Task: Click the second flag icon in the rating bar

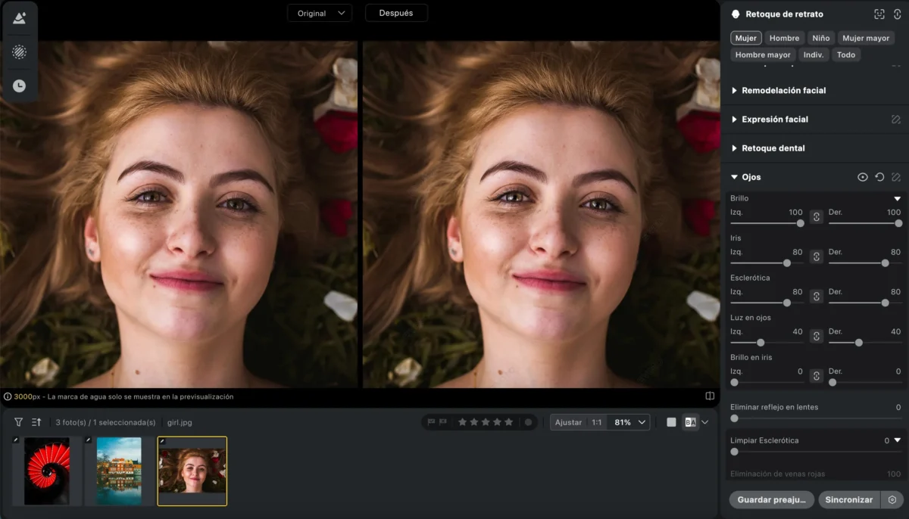Action: pyautogui.click(x=442, y=422)
